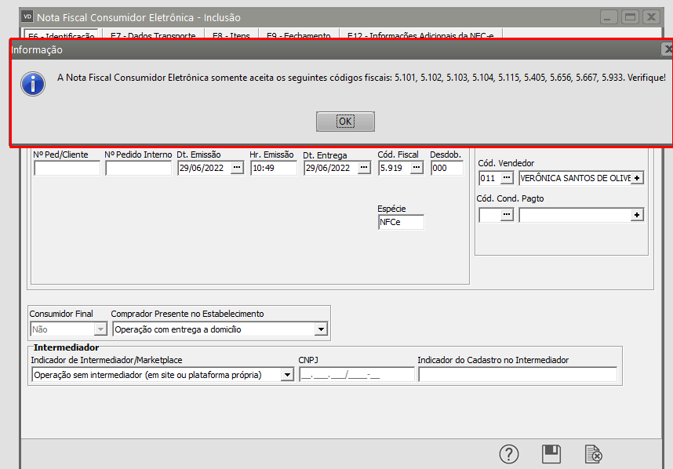The width and height of the screenshot is (673, 469).
Task: Click the plus button beside the vendedor name
Action: [637, 178]
